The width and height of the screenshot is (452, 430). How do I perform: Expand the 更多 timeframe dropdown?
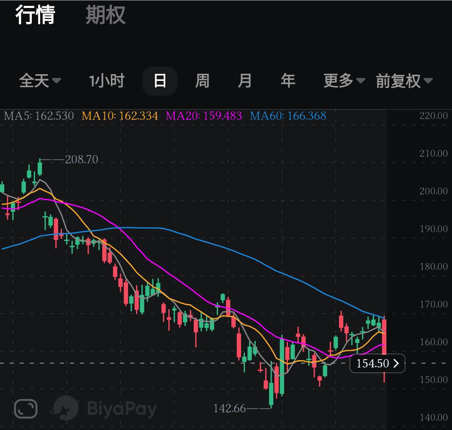(x=344, y=80)
